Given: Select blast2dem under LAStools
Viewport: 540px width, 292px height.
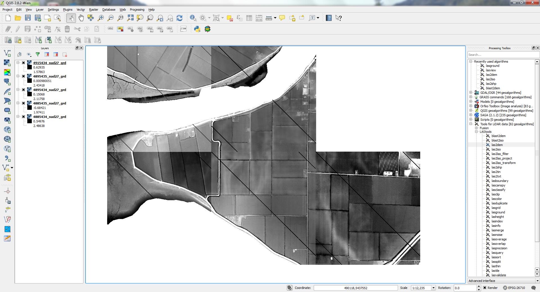Looking at the screenshot, I should [x=498, y=136].
